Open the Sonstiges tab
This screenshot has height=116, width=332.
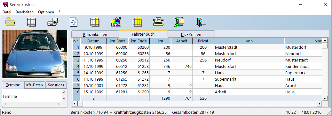[x=56, y=85]
